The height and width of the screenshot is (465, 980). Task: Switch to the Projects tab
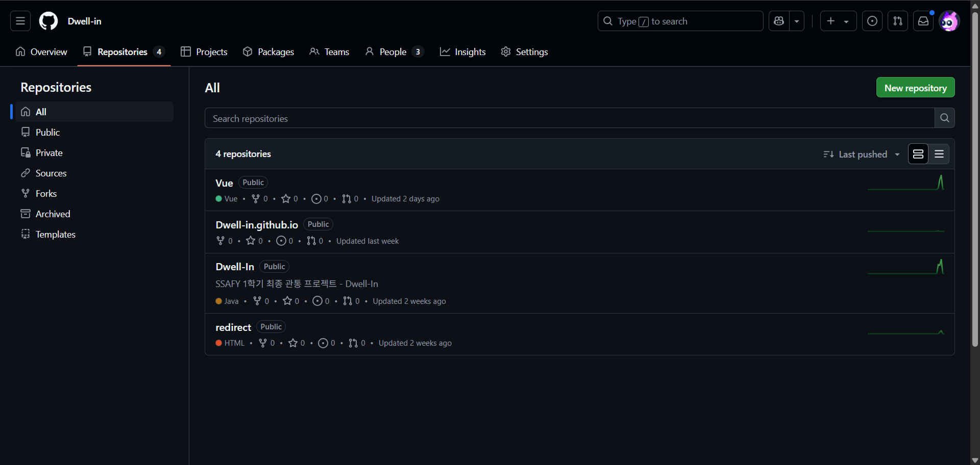point(204,51)
